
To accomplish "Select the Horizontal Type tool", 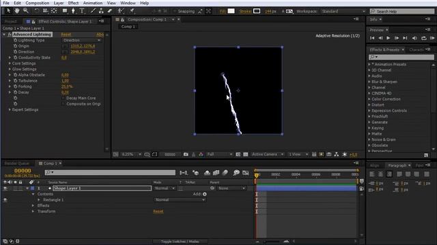I will [x=82, y=11].
